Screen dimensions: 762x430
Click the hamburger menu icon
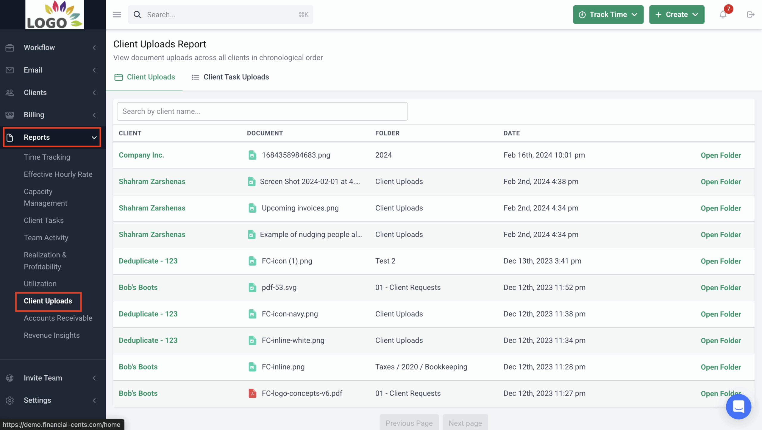(117, 15)
